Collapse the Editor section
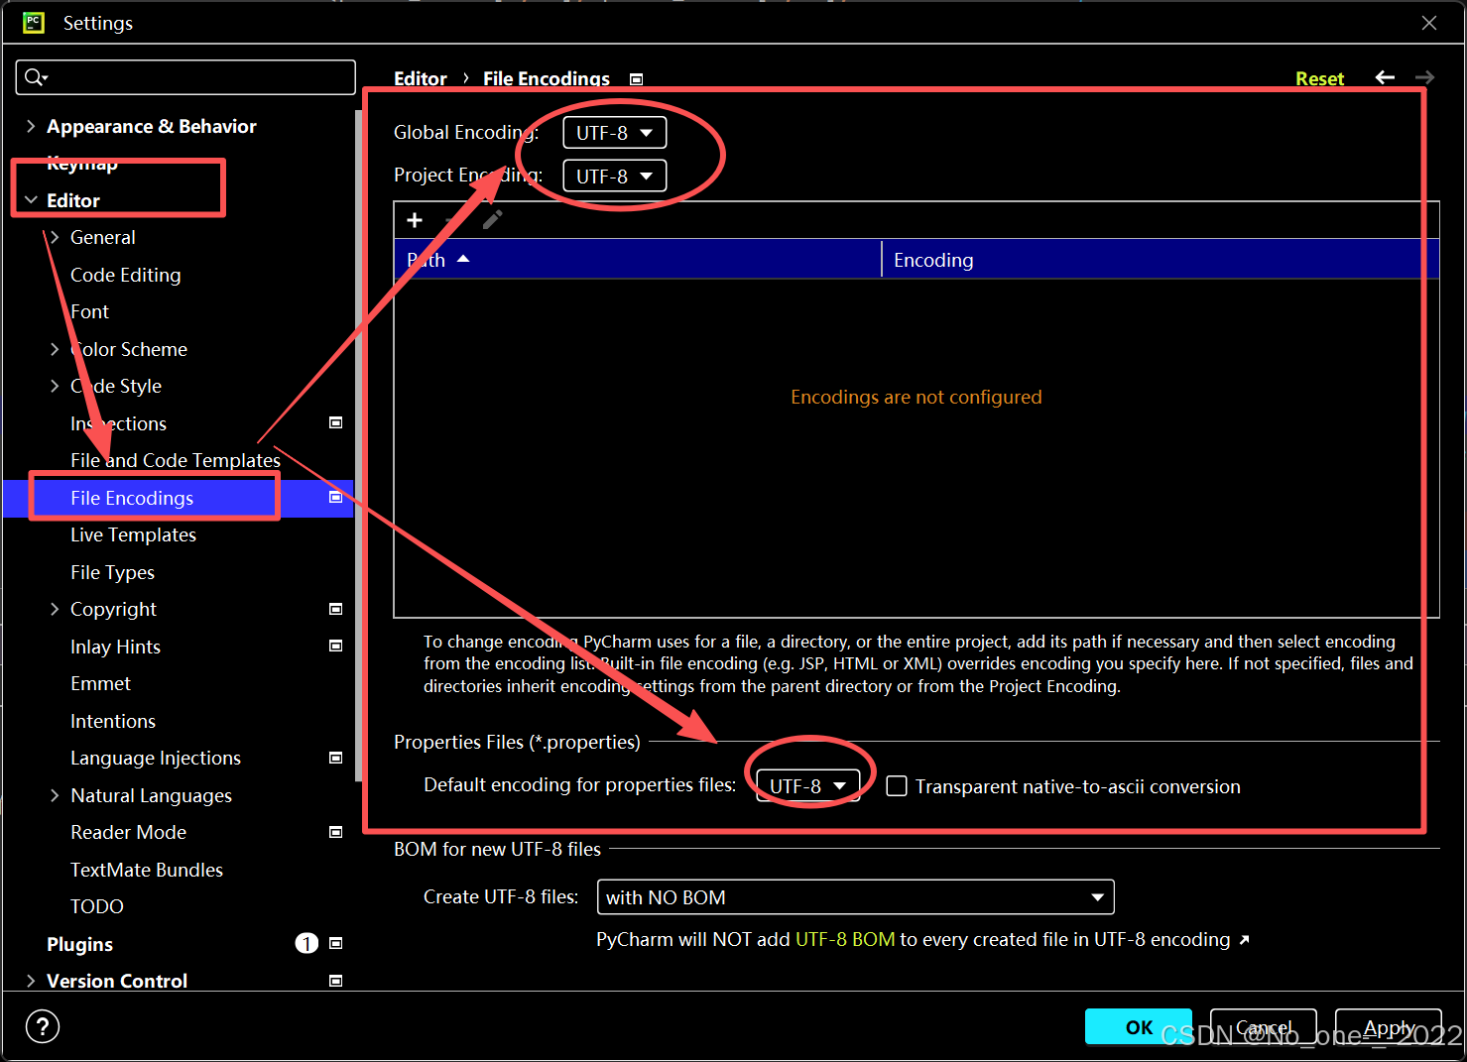 coord(31,200)
